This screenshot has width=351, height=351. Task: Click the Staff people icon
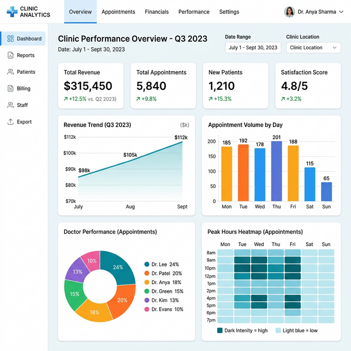click(x=10, y=105)
